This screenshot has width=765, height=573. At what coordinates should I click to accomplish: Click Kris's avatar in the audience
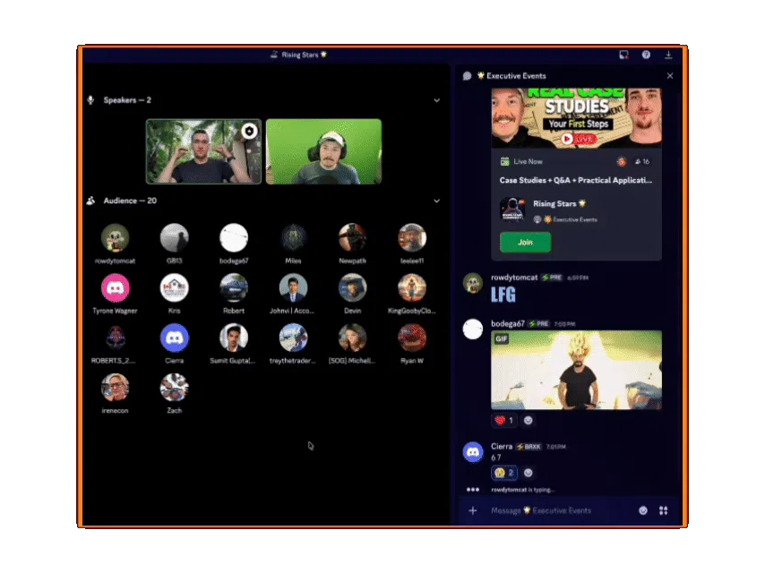click(x=174, y=287)
